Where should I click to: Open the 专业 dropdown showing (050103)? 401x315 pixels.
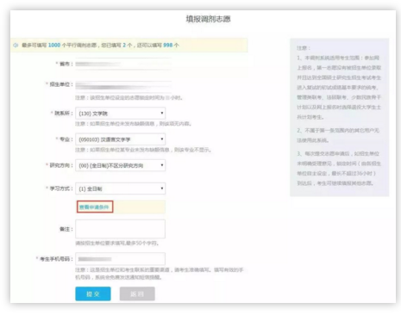coord(120,139)
